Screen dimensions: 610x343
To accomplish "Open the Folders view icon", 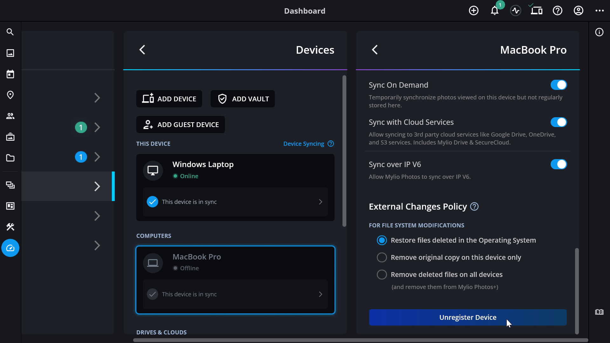I will pyautogui.click(x=10, y=158).
